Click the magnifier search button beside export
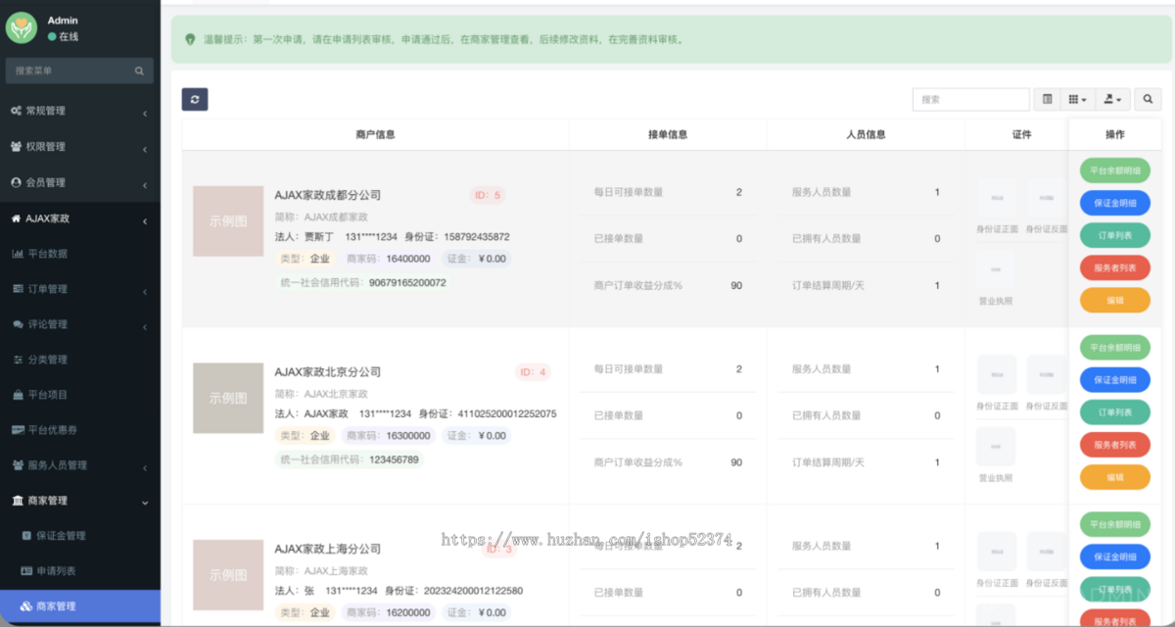The image size is (1175, 627). pos(1148,99)
